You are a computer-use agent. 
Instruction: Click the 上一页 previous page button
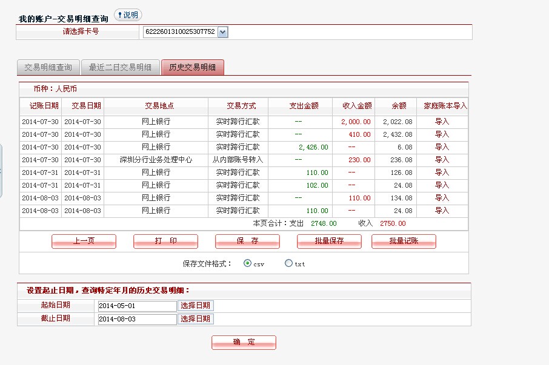click(84, 241)
